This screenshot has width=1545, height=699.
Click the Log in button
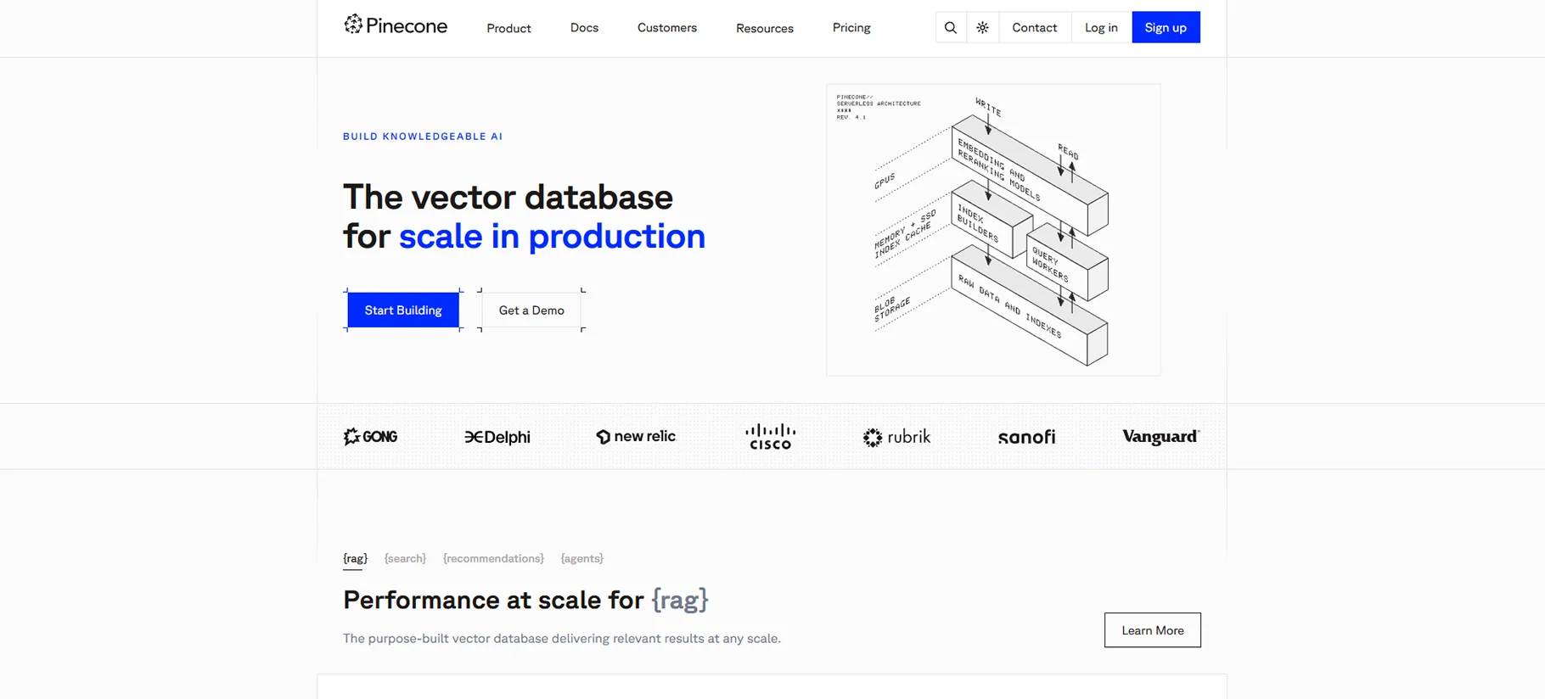[1101, 27]
